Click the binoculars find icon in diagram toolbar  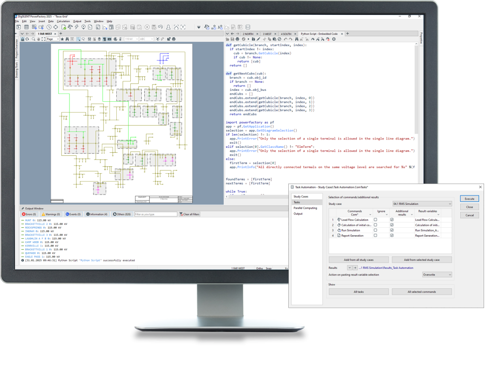pyautogui.click(x=67, y=39)
